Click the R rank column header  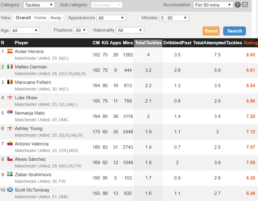coord(2,43)
